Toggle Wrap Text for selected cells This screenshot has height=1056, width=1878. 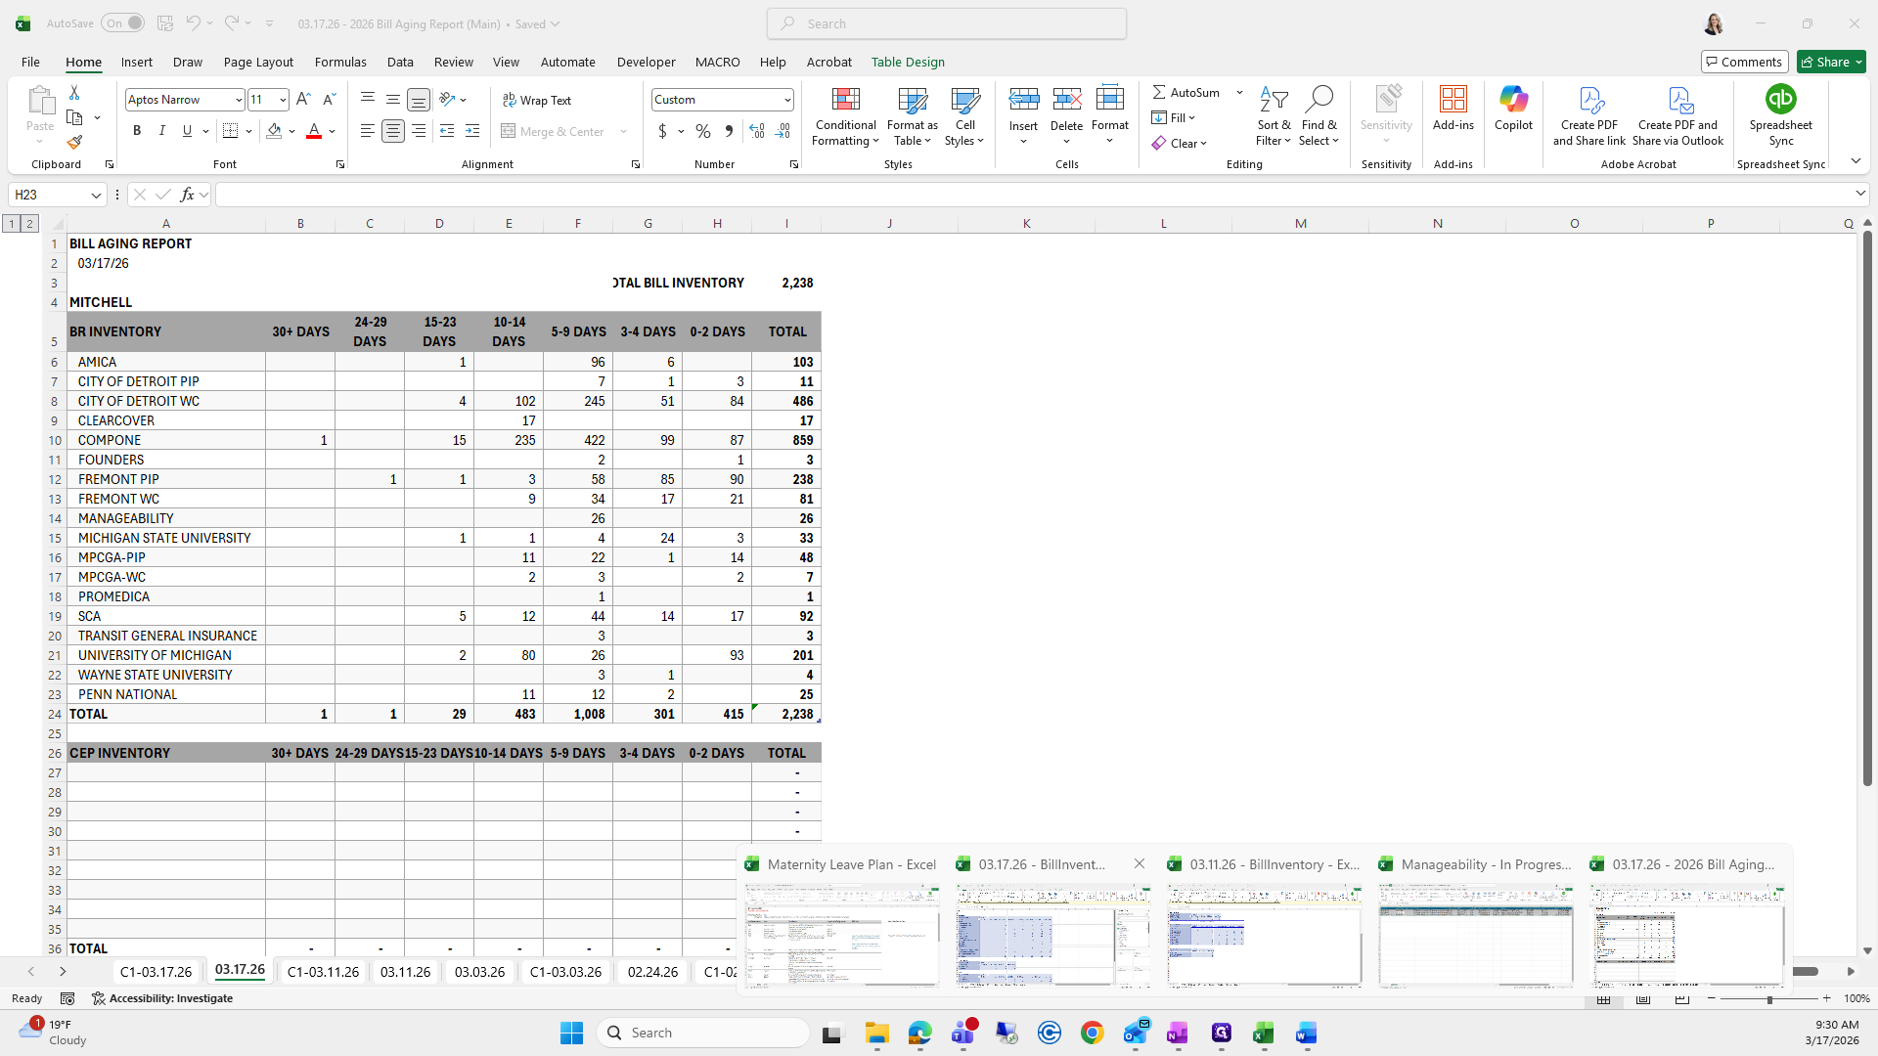(x=536, y=100)
